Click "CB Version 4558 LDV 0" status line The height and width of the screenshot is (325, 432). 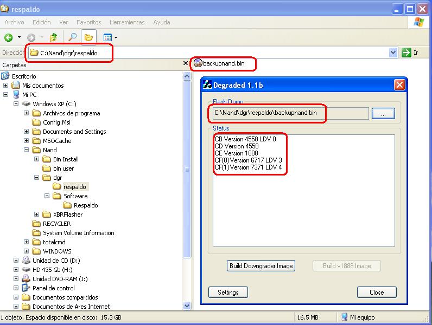click(x=245, y=139)
